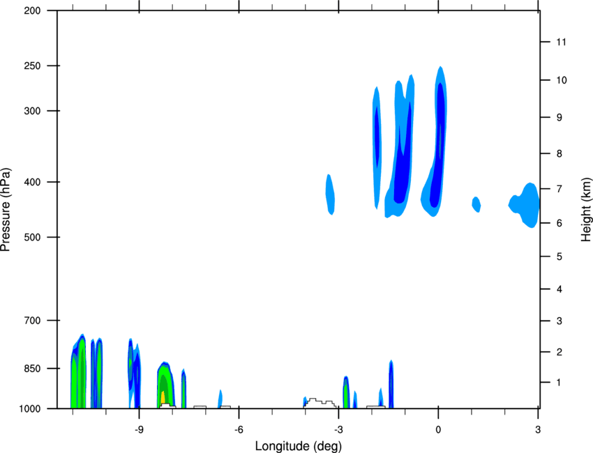Screen dimensions: 593x453
Task: Click the 9 km height label
Action: pos(559,118)
